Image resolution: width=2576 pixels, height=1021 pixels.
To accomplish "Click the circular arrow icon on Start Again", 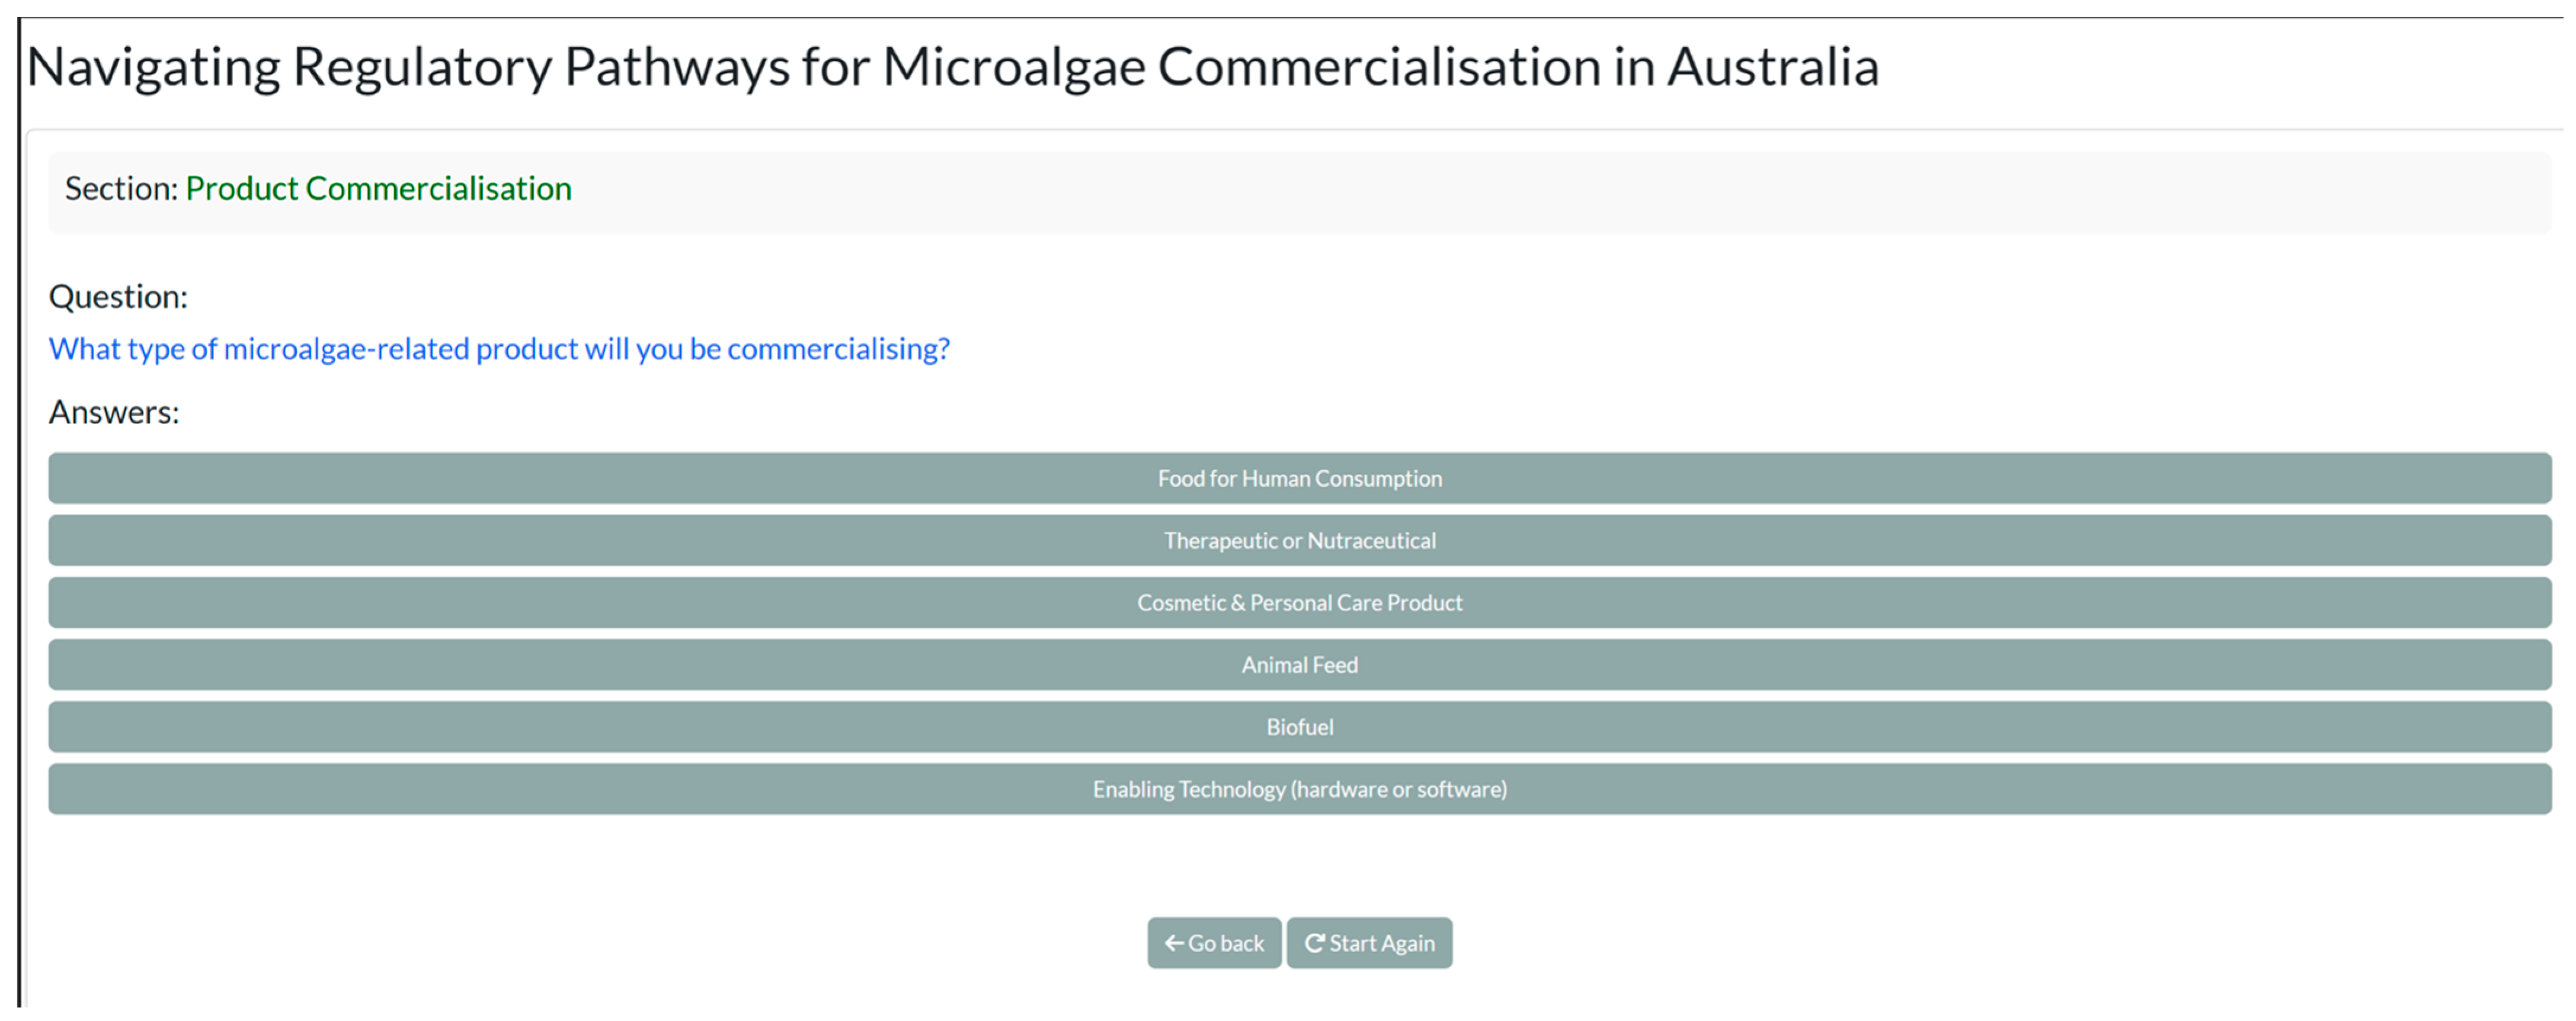I will [x=1314, y=943].
